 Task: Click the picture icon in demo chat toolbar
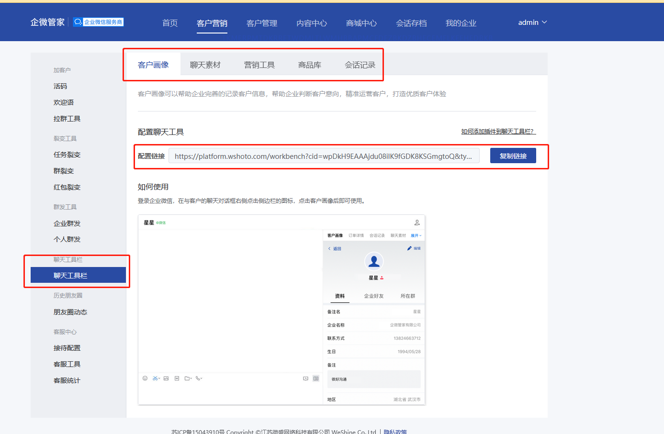(166, 378)
